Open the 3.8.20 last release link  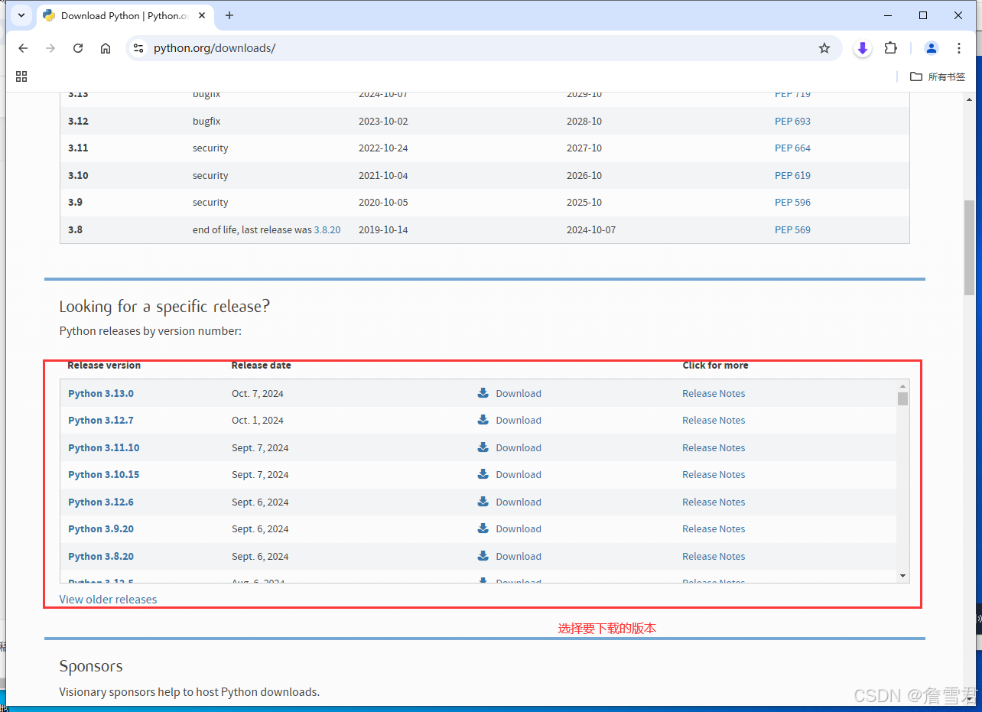point(327,229)
